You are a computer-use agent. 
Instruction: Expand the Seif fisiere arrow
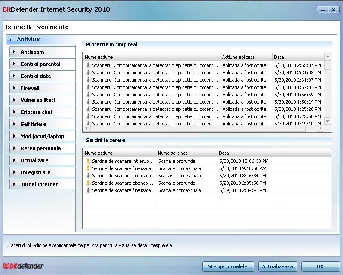[x=14, y=124]
